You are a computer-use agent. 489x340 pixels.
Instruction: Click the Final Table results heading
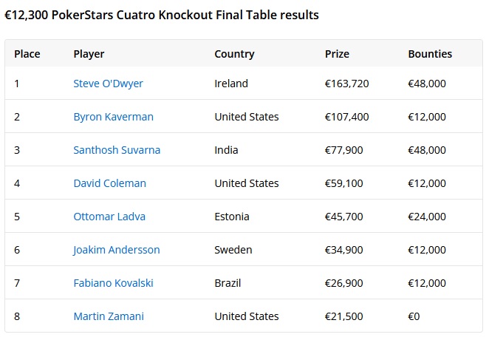coord(162,15)
